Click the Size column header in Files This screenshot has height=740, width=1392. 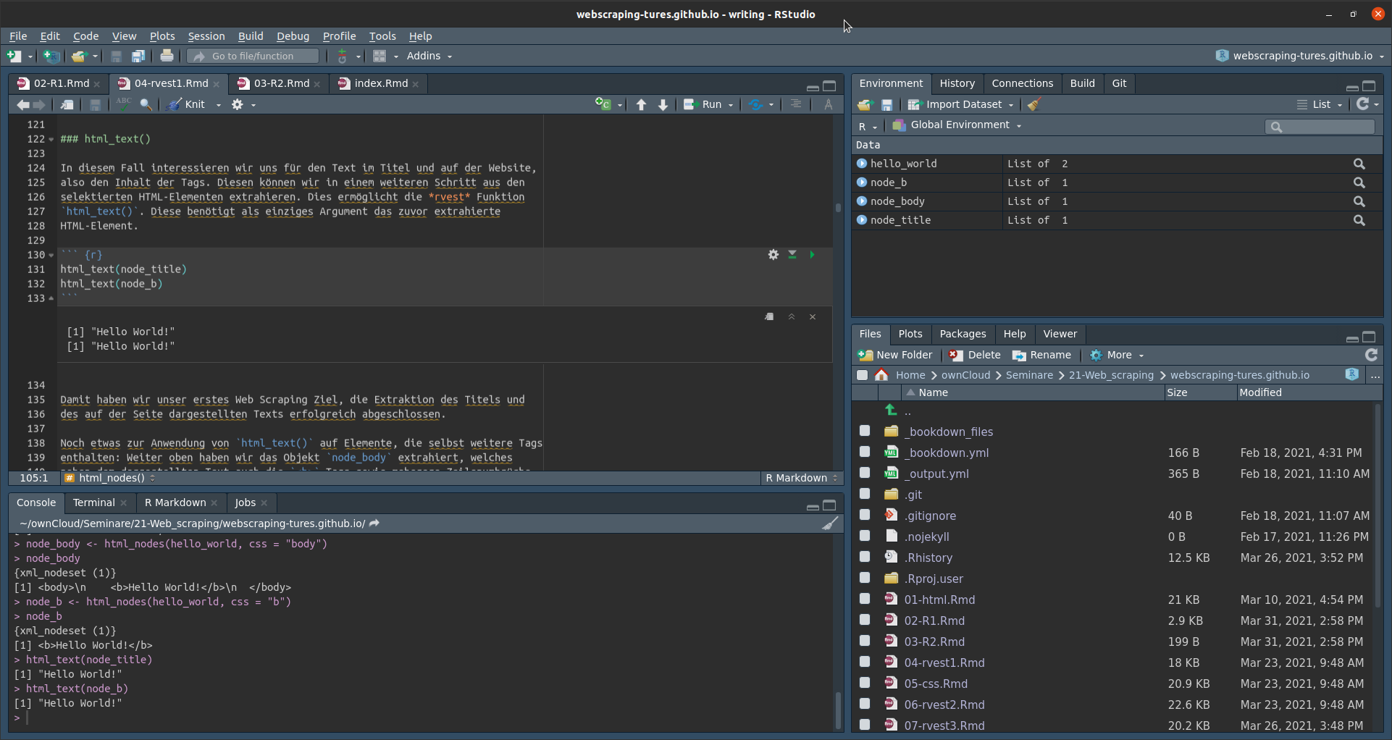[x=1200, y=392]
